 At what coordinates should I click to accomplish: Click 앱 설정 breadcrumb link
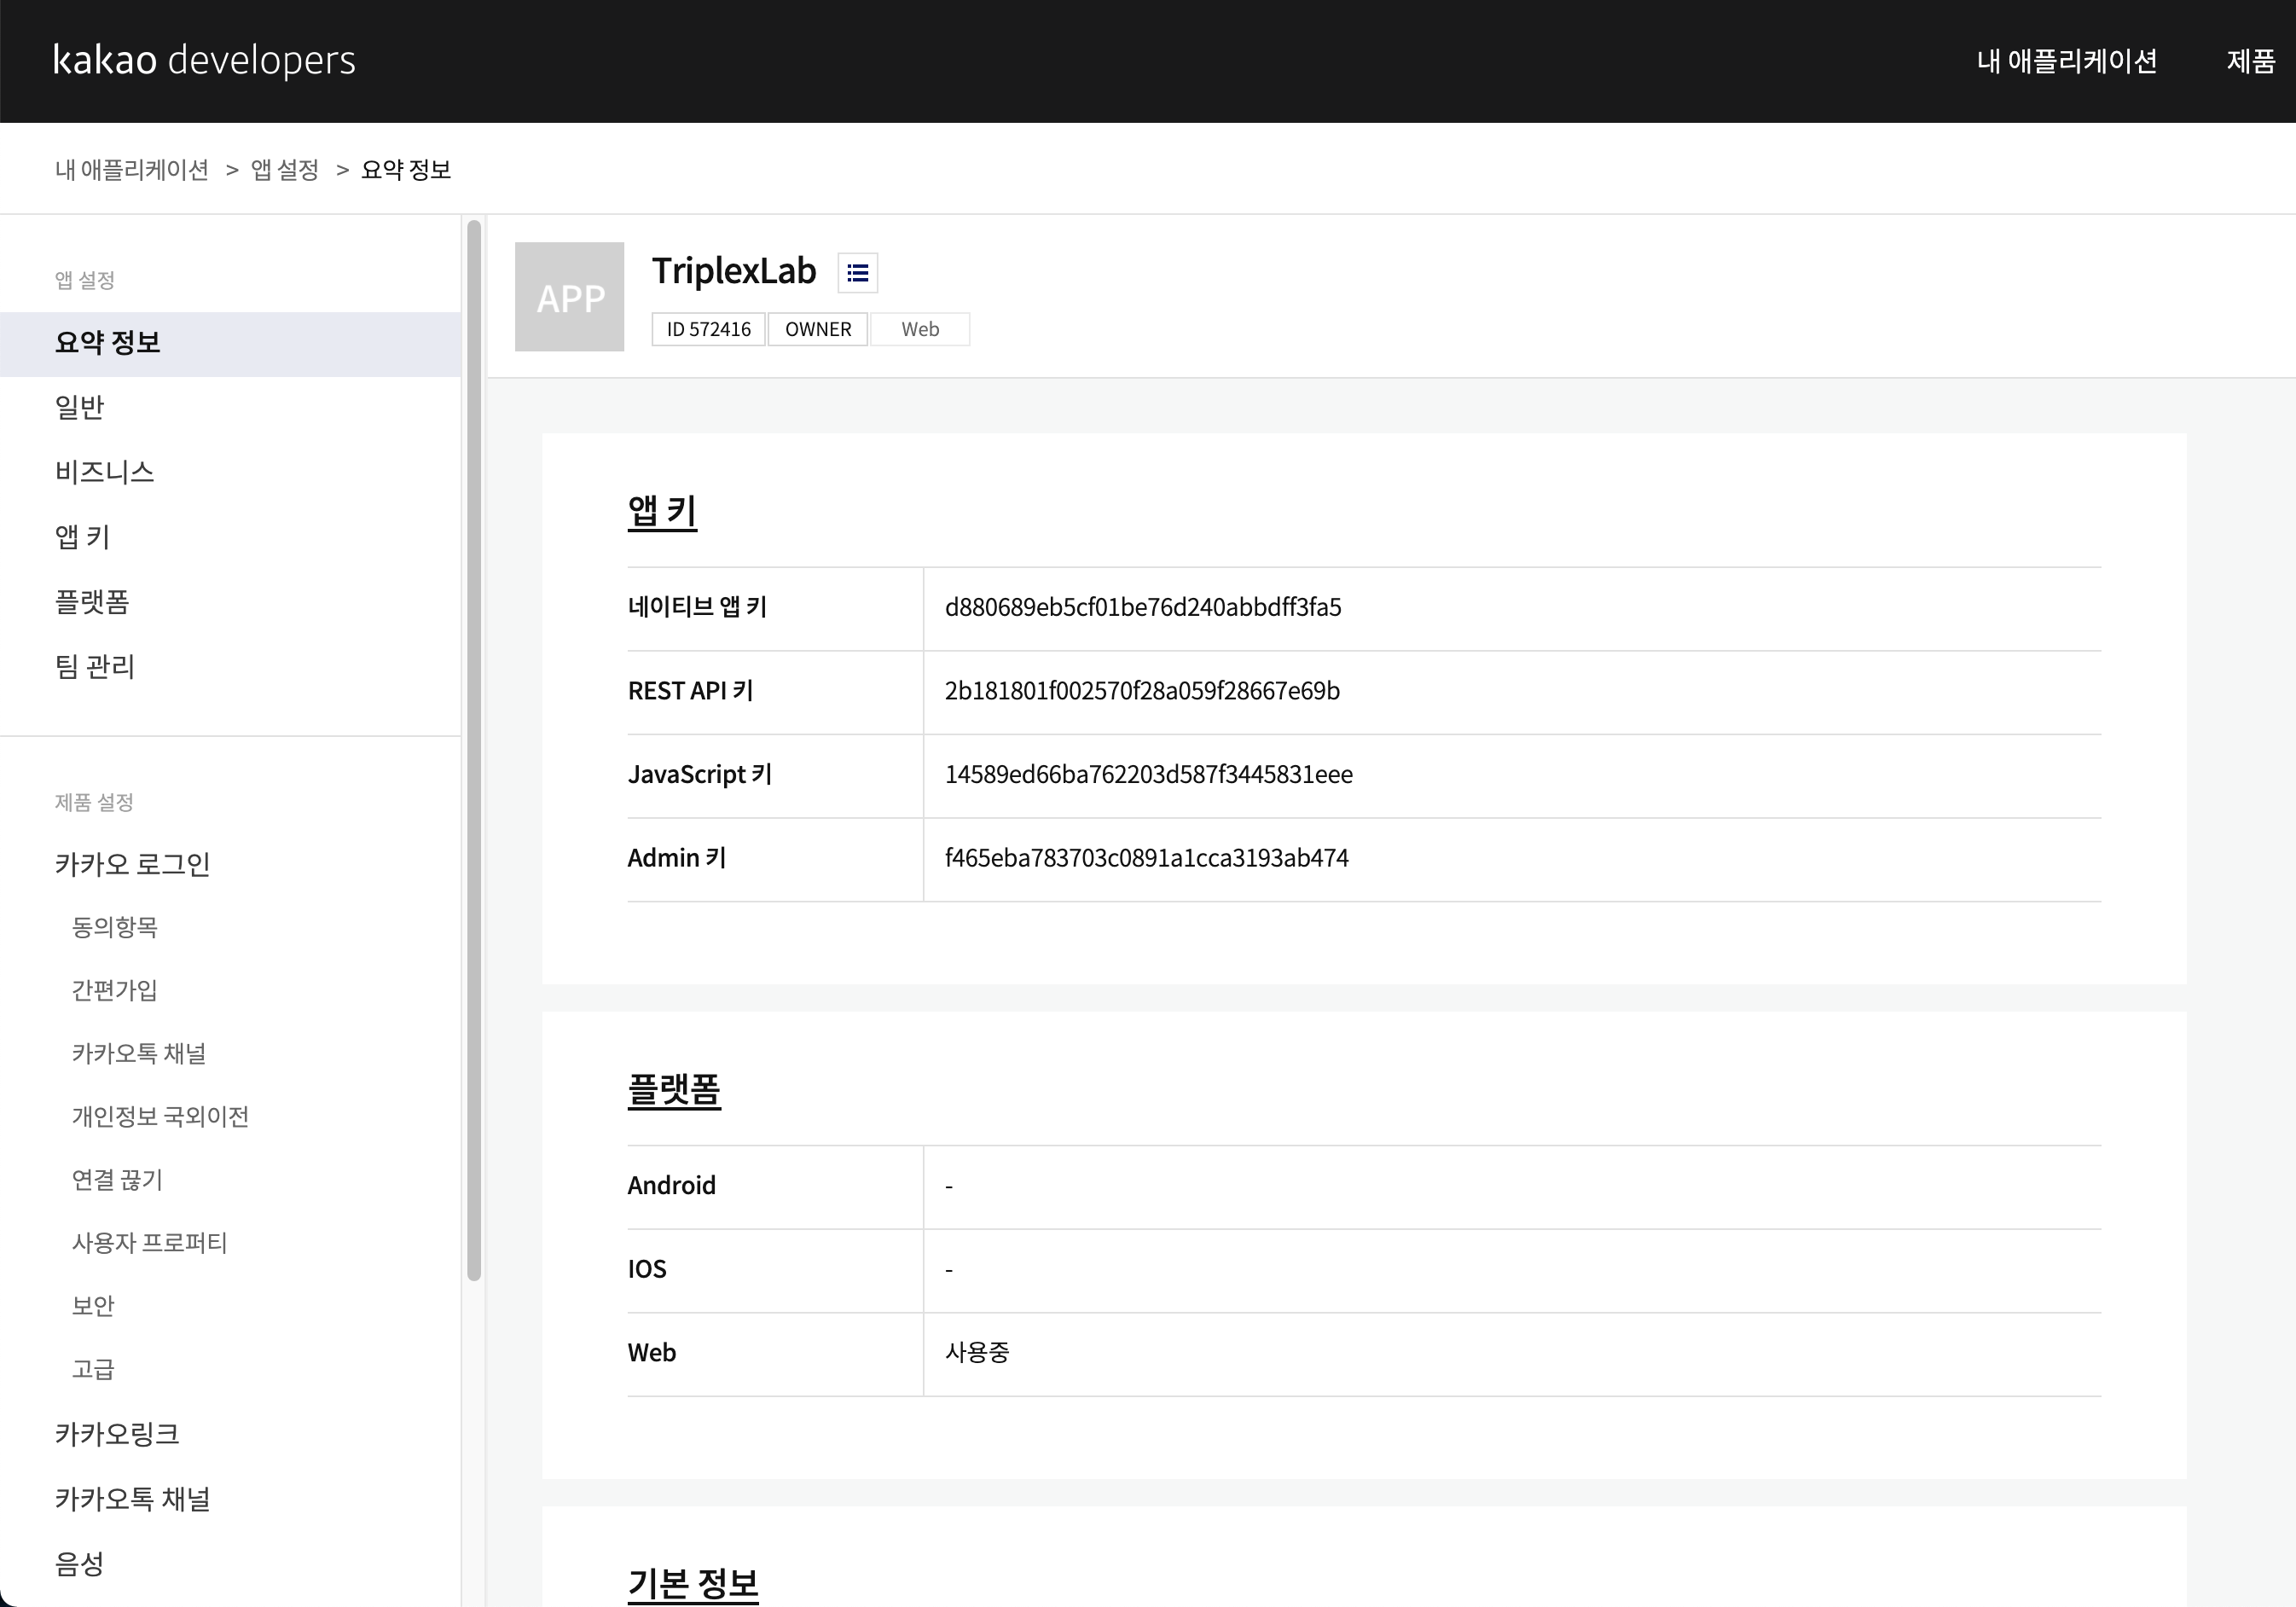(x=284, y=170)
